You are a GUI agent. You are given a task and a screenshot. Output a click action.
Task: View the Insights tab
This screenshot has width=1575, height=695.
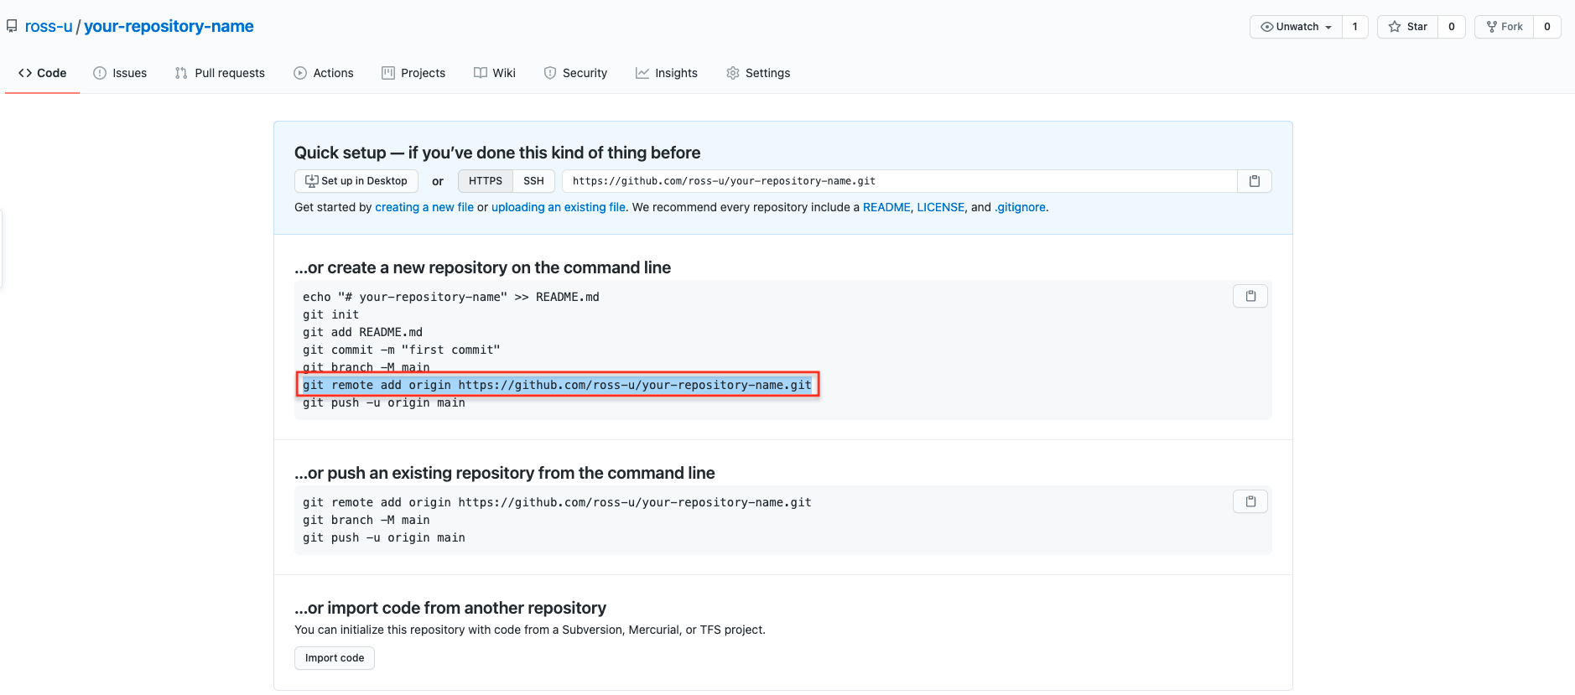point(667,73)
